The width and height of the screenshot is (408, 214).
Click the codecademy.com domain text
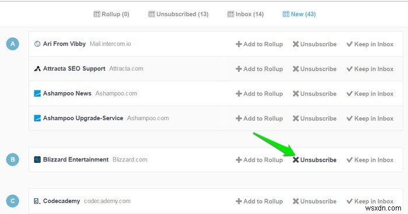(x=107, y=201)
